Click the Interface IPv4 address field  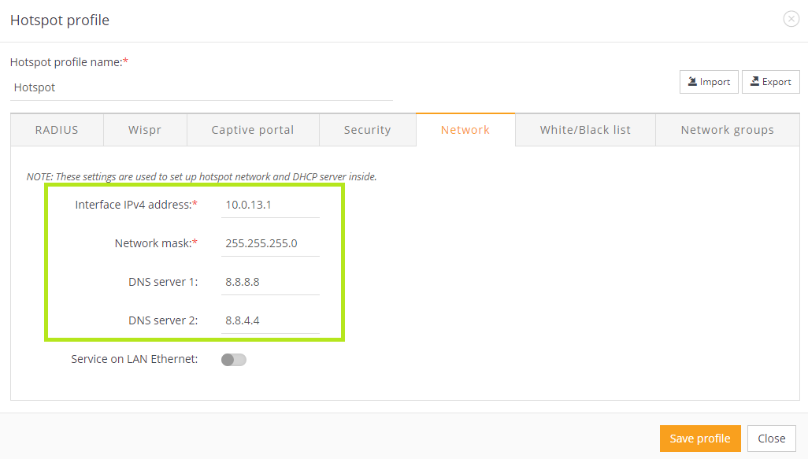[270, 205]
